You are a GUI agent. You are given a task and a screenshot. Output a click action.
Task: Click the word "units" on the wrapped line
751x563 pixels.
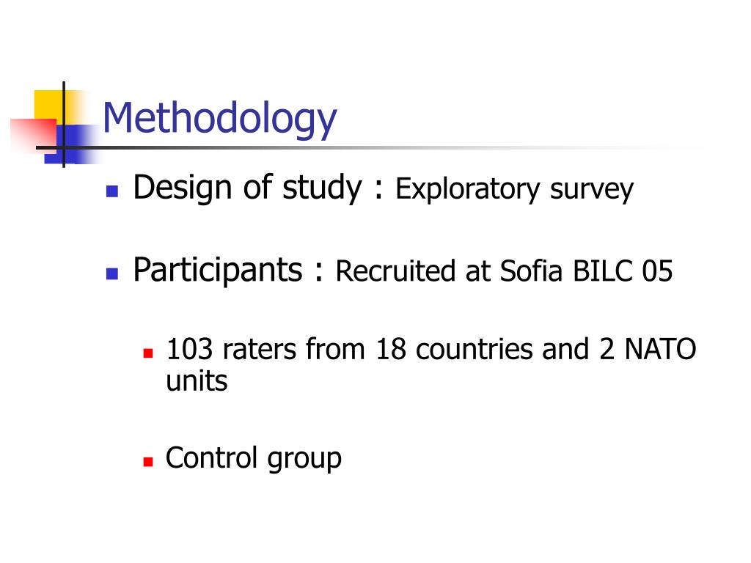(197, 381)
